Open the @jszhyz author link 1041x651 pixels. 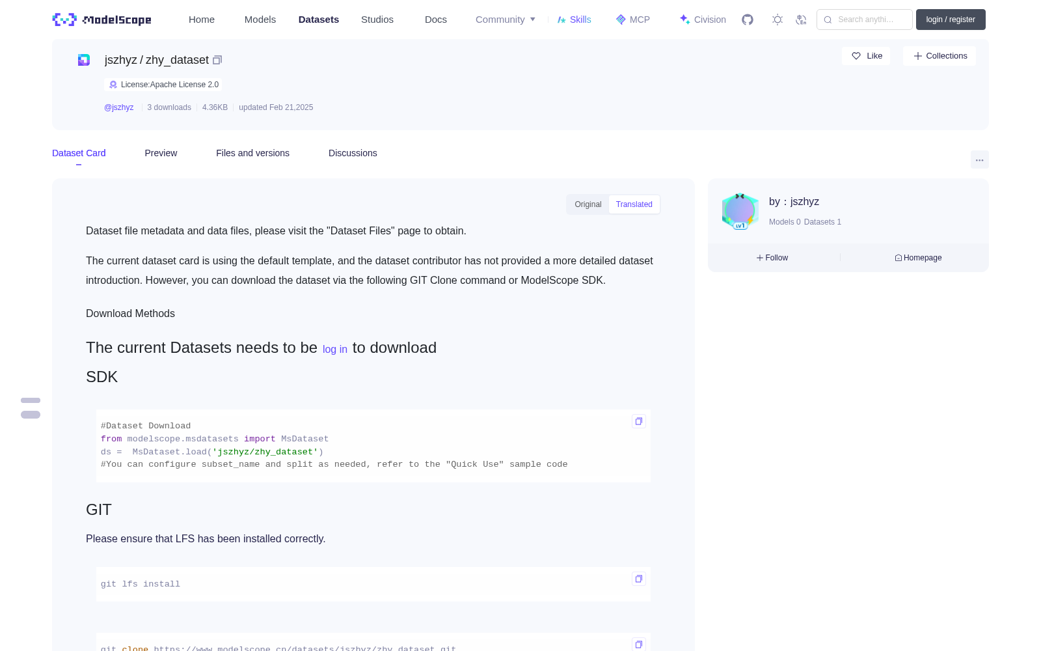click(119, 107)
